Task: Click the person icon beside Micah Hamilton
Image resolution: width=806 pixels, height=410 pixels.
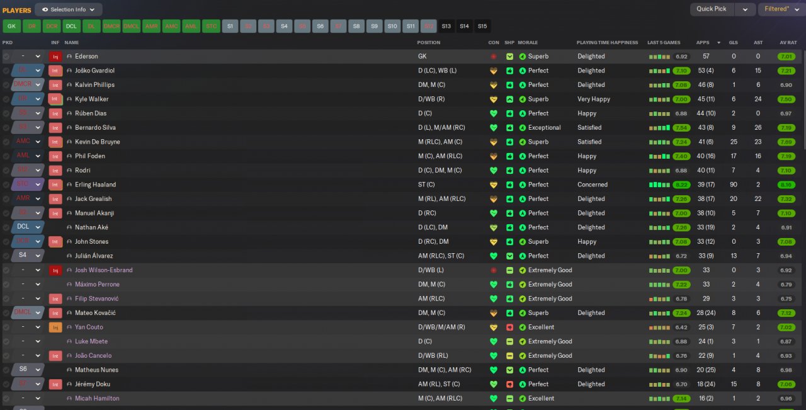Action: coord(69,399)
